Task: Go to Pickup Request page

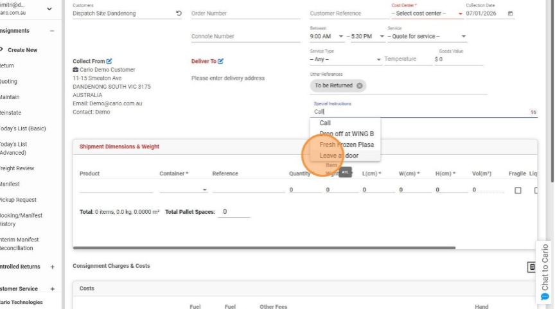Action: (18, 200)
